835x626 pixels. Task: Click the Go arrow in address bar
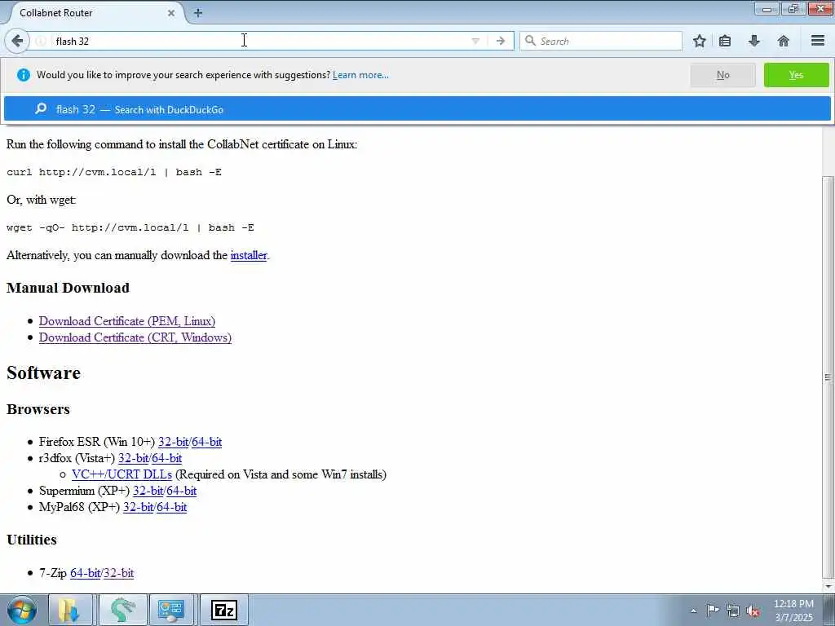(x=500, y=41)
